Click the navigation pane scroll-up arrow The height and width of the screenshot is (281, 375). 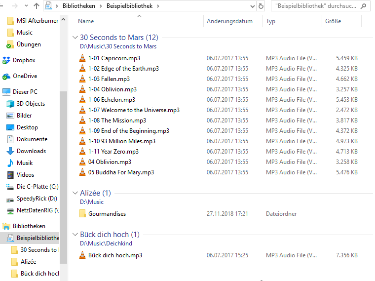63,19
